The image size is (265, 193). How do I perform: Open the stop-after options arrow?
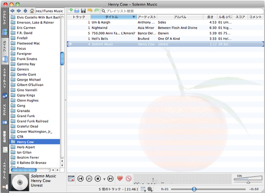coord(104,179)
